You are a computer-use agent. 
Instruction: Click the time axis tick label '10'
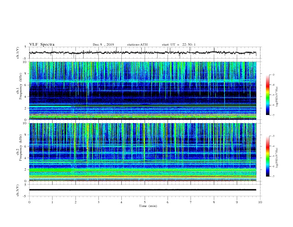coord(260,202)
